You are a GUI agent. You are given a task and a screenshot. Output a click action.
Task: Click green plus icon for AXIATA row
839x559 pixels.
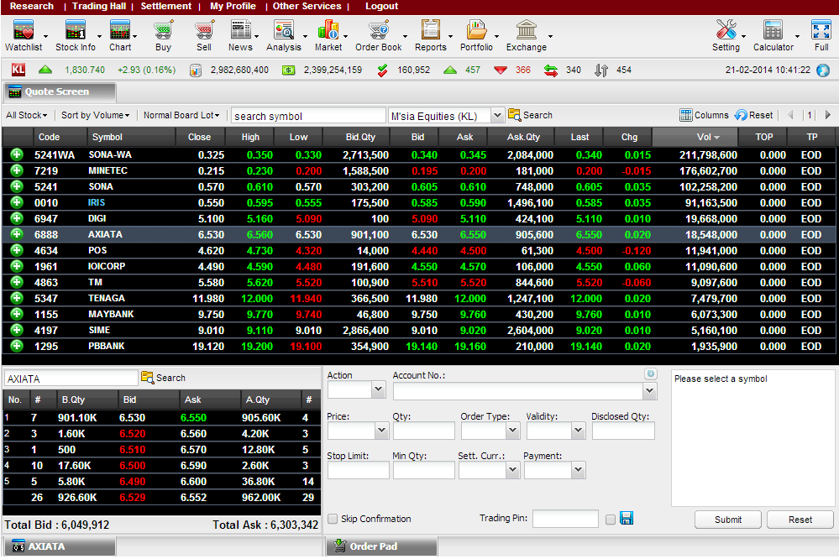point(17,234)
